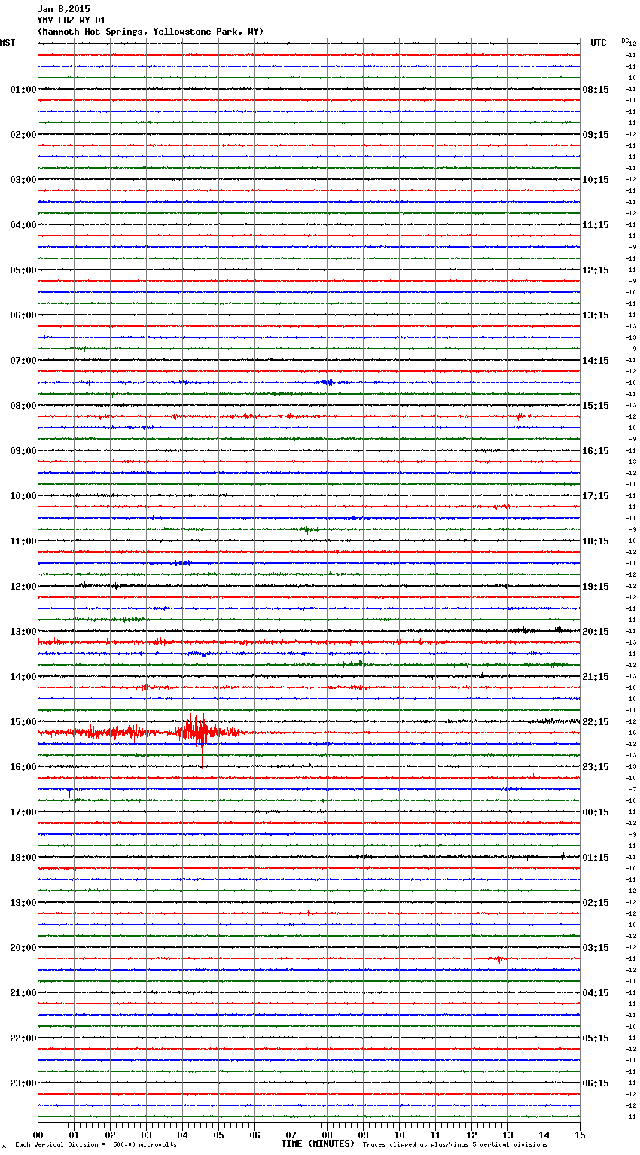Click the "Each Vertical Division = 500.00 microvolts" note
The image size is (640, 1155).
[x=96, y=1144]
